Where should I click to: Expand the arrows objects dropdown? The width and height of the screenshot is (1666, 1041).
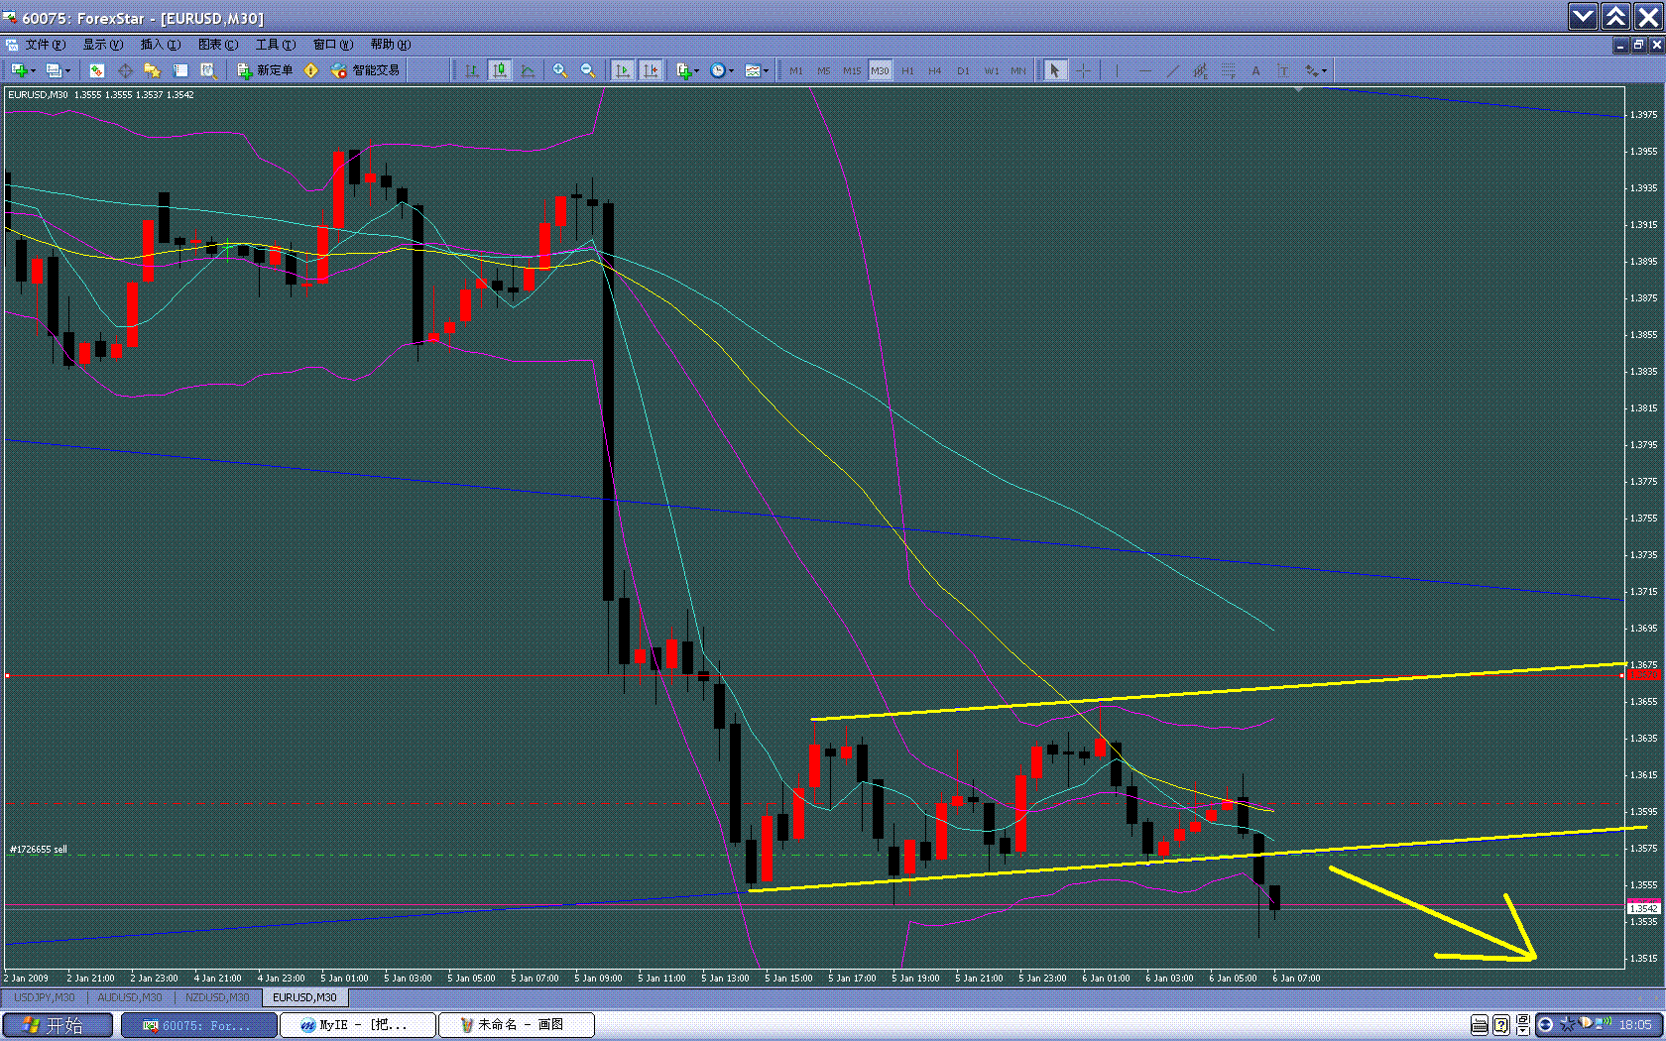[x=1324, y=70]
